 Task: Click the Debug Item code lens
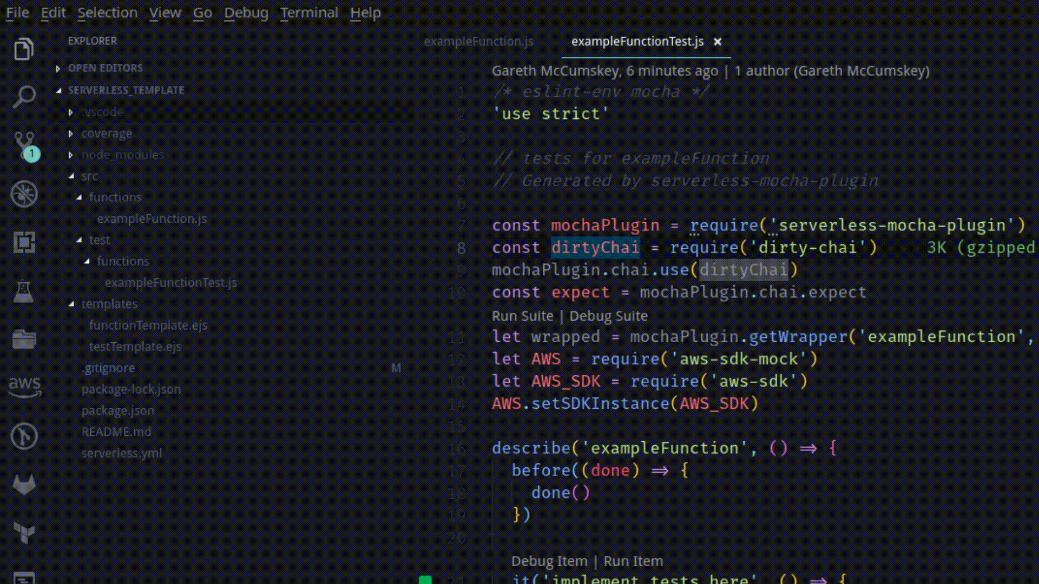pos(549,561)
